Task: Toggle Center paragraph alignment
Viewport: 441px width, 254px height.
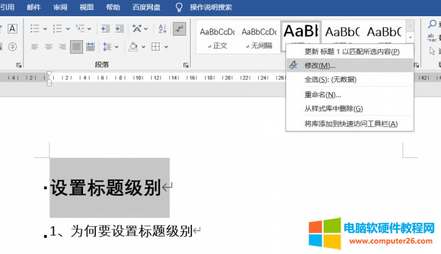Action: pyautogui.click(x=49, y=47)
